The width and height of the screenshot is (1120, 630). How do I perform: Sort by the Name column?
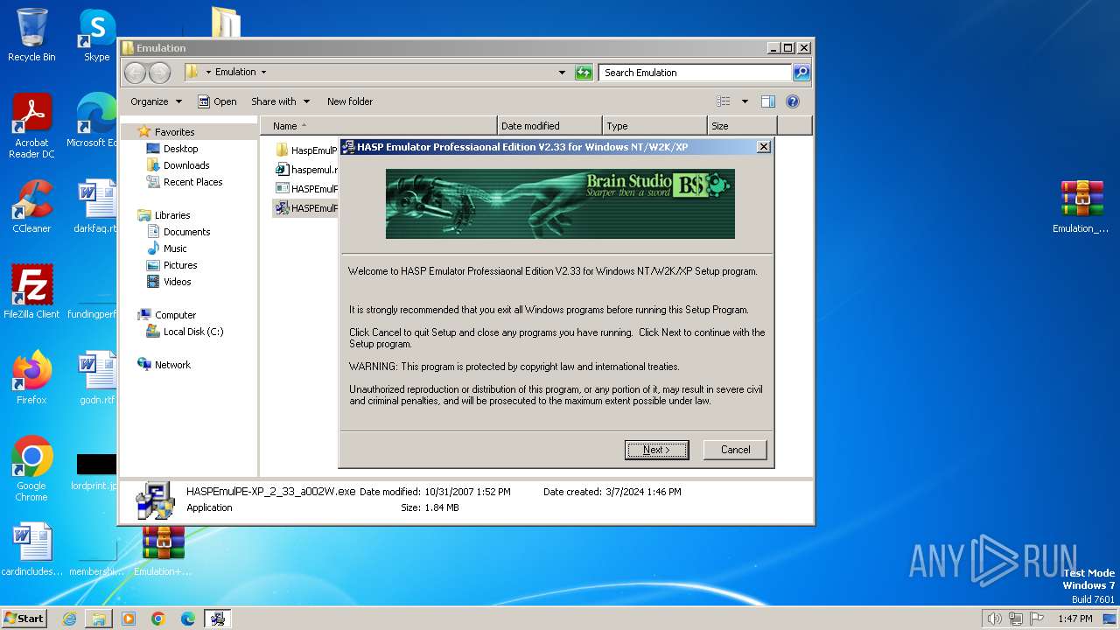click(378, 126)
